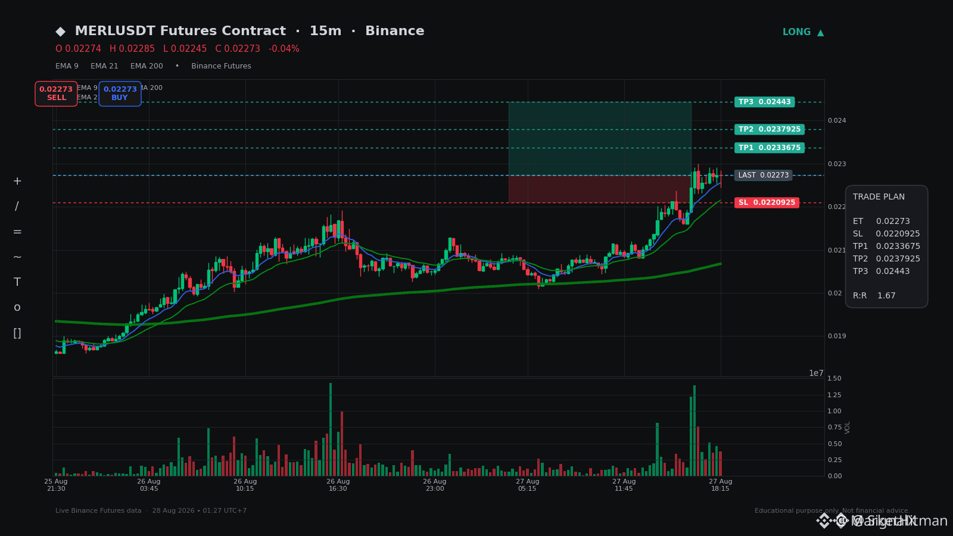Click the EMA 9 label below OHLC values
Screen dimensions: 953x536
pyautogui.click(x=67, y=66)
